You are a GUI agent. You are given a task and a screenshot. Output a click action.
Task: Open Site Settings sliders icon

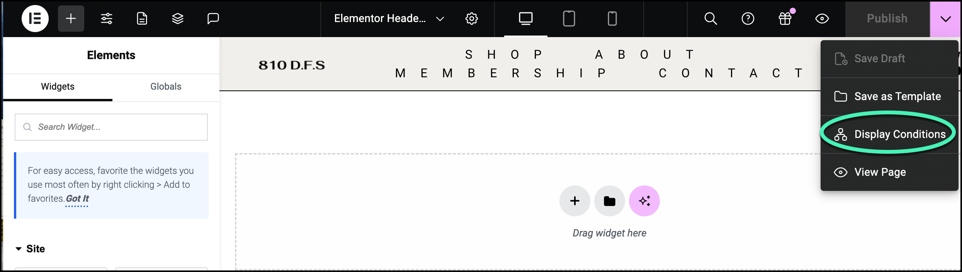pos(107,19)
